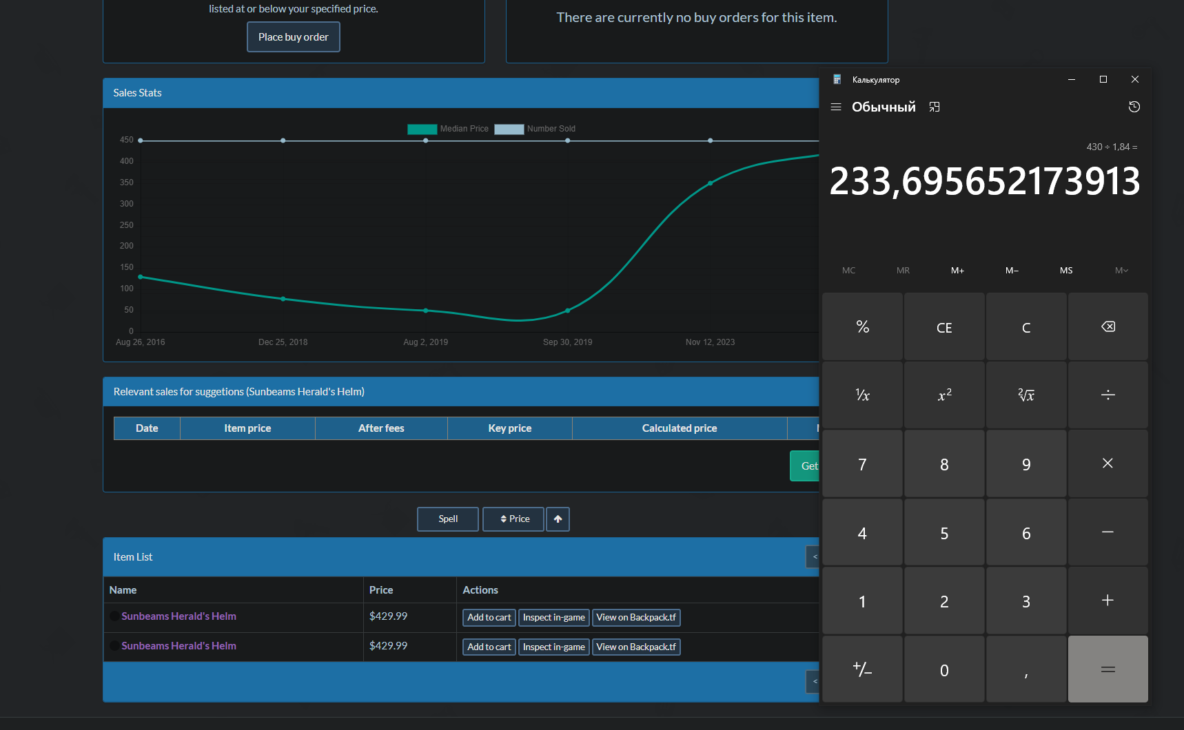Click the Place buy order button
The image size is (1184, 730).
294,37
